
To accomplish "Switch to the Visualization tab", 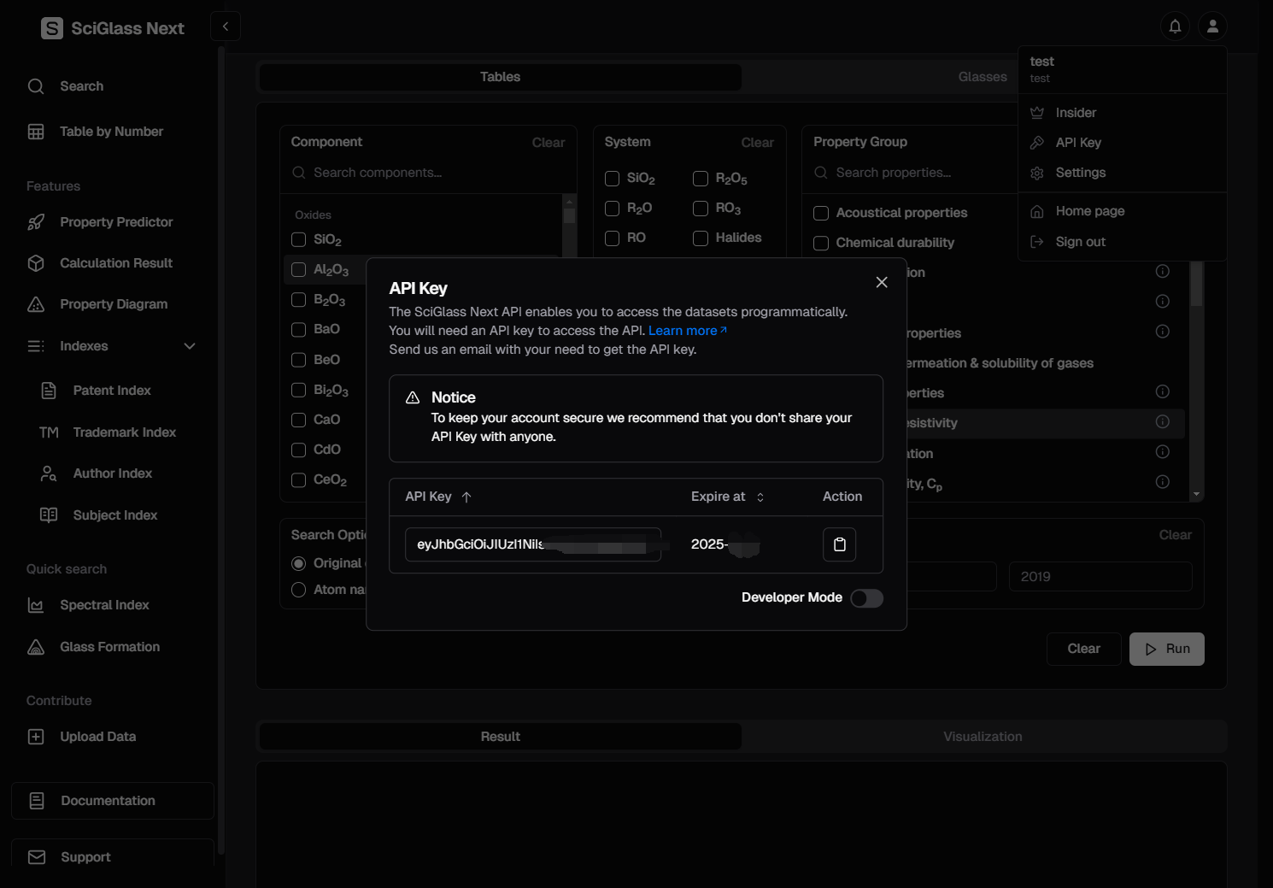I will 983,737.
